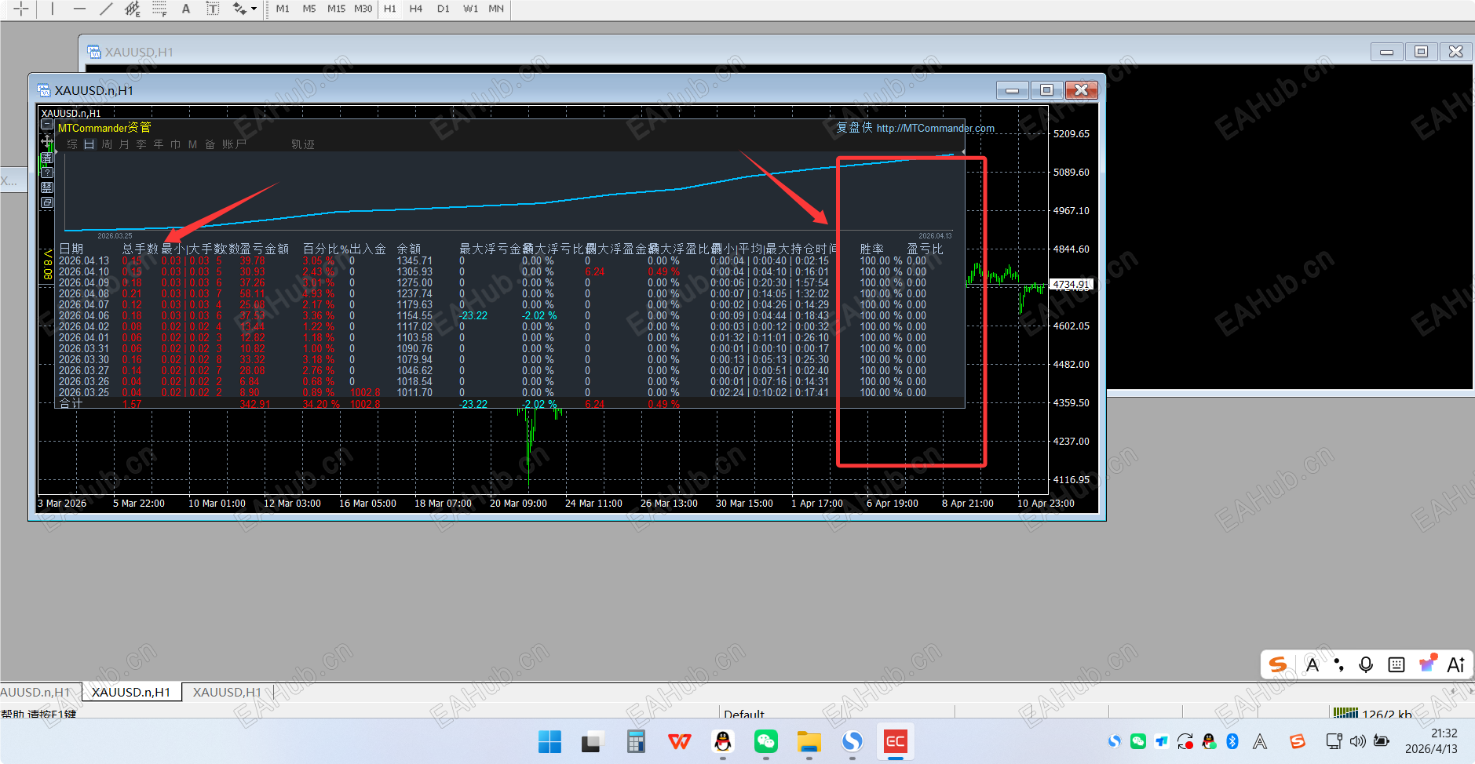The image size is (1475, 764).
Task: Activate the text 'A' drawing tool
Action: pyautogui.click(x=186, y=9)
